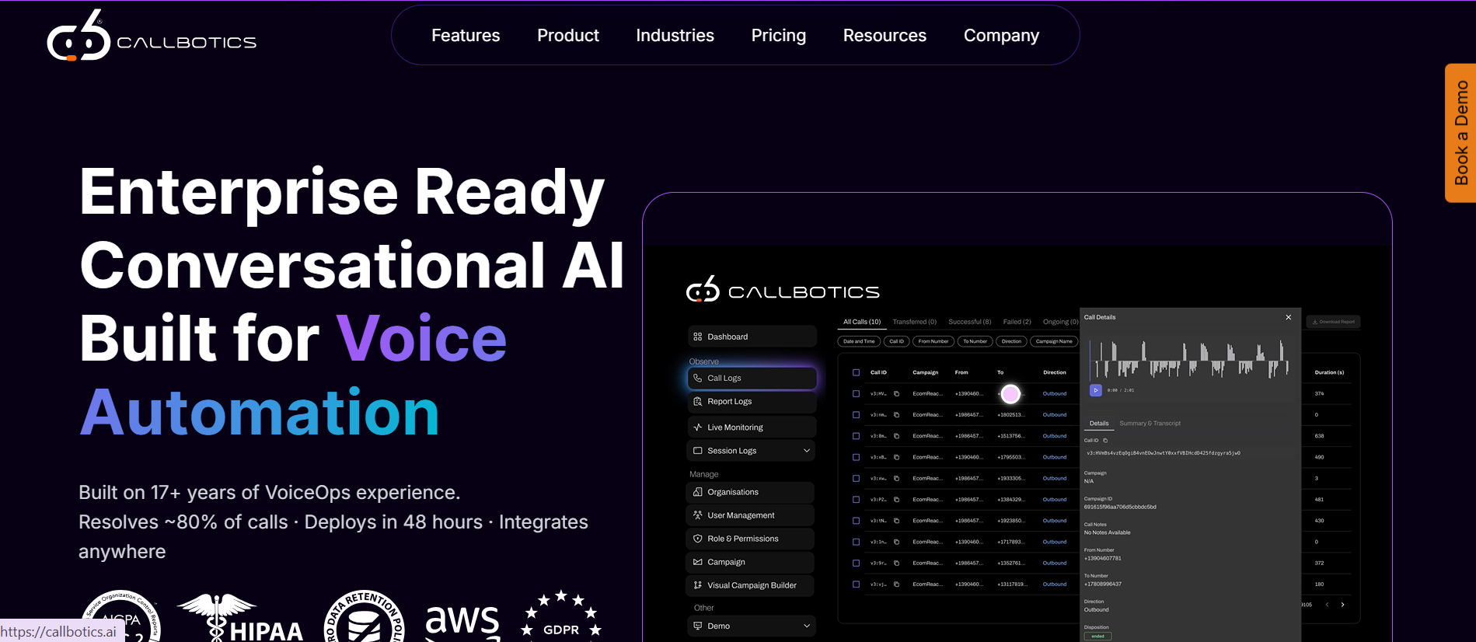
Task: Select the checkbox for call v3:9r
Action: pyautogui.click(x=856, y=563)
